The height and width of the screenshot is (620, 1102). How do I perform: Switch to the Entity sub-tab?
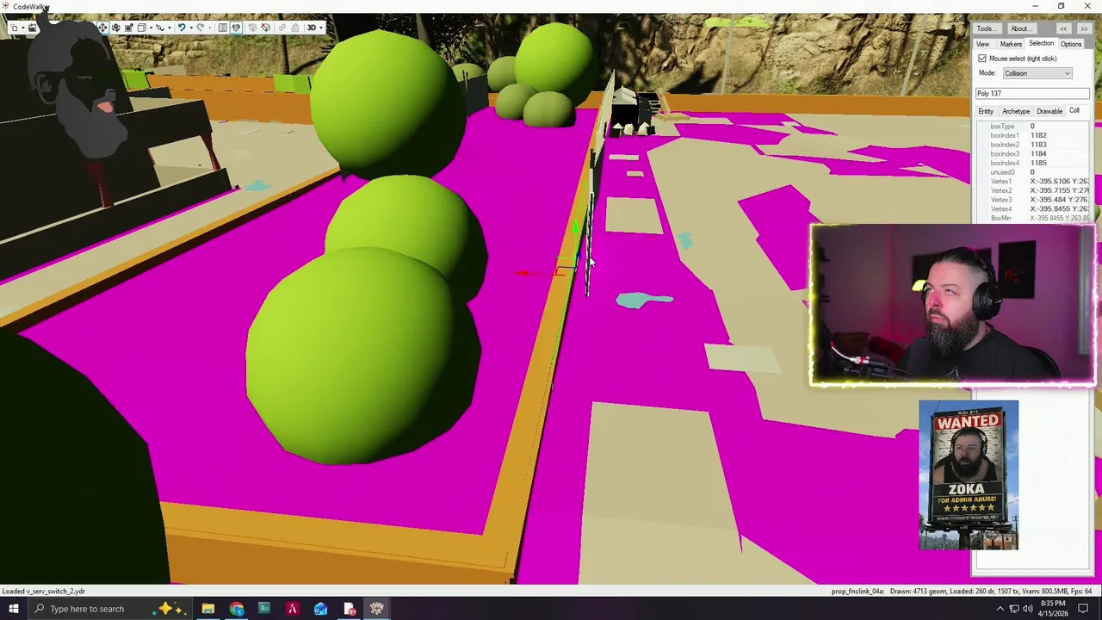pos(986,111)
